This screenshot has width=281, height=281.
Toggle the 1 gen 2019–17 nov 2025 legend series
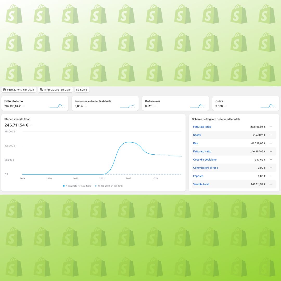click(77, 186)
